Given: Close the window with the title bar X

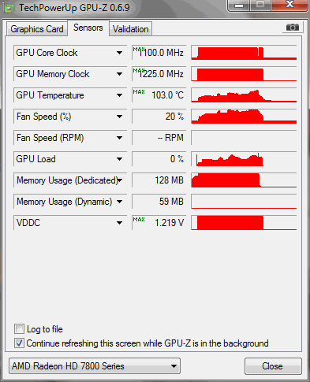Looking at the screenshot, I should coord(289,5).
